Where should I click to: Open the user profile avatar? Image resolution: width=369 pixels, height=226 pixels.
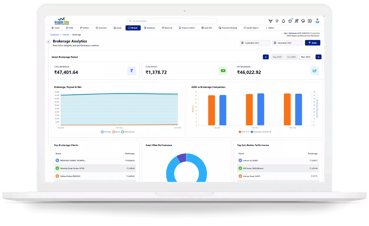click(317, 21)
